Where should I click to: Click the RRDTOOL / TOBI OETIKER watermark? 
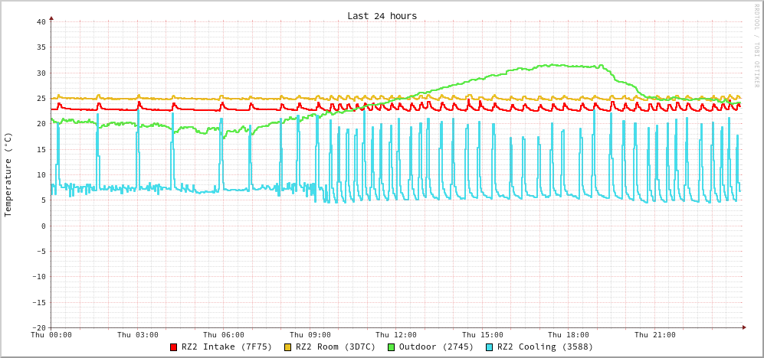pos(756,46)
